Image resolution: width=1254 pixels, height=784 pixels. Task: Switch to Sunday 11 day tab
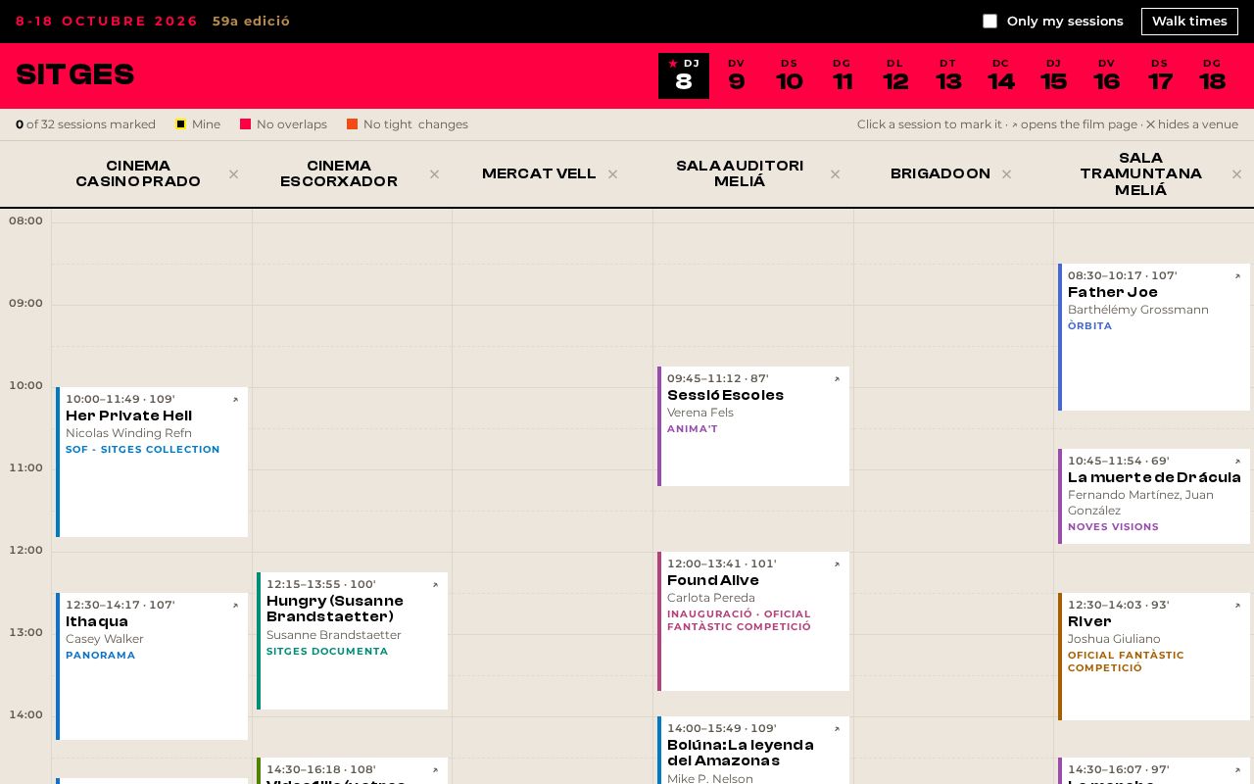click(843, 75)
